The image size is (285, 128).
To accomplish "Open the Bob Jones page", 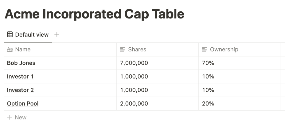I will tap(21, 63).
